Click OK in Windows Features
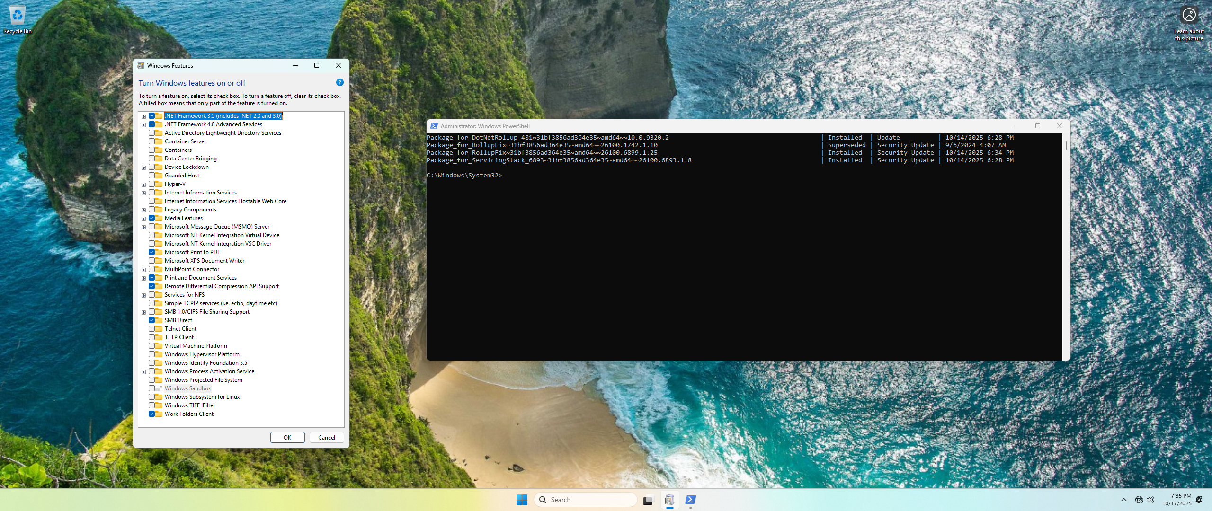1212x511 pixels. (287, 438)
